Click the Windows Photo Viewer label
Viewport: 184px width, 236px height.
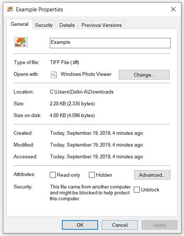(86, 74)
